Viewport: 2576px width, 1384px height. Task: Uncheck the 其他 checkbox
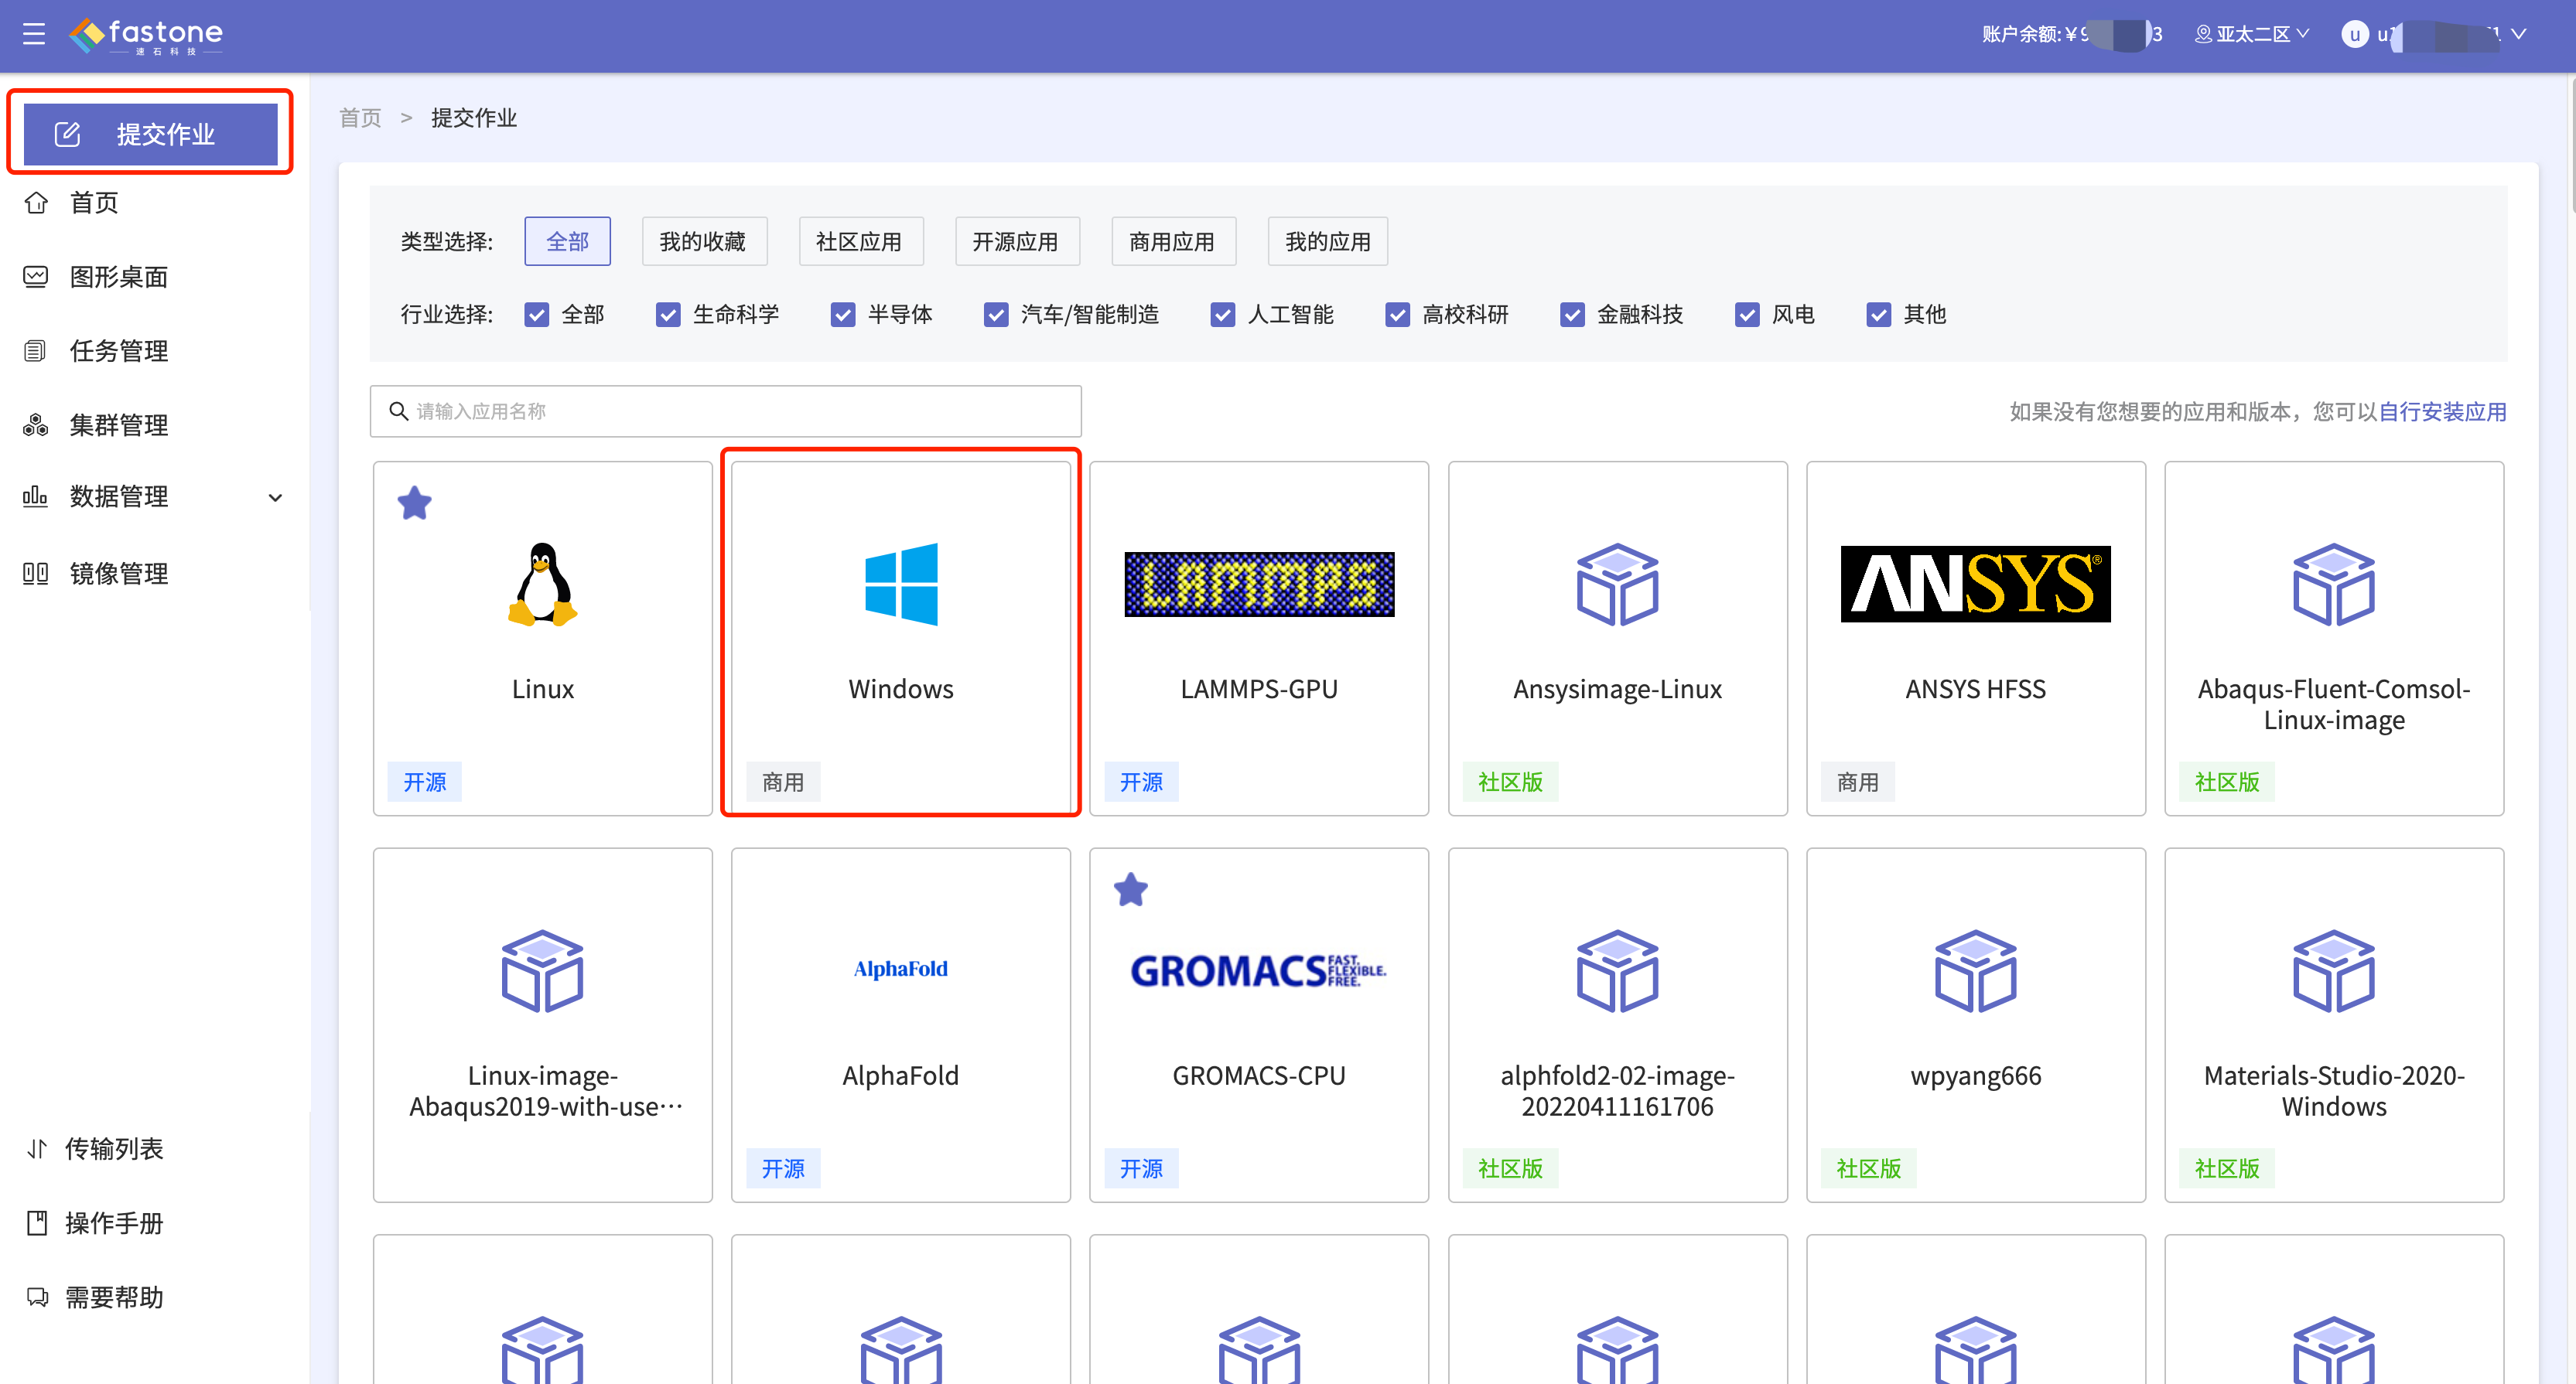point(1879,315)
